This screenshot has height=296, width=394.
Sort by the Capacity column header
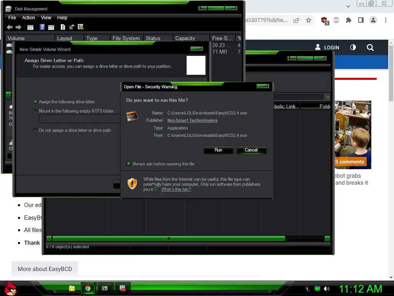(x=191, y=38)
